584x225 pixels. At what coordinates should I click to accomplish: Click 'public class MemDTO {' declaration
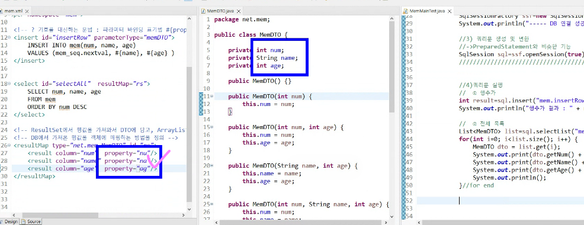pyautogui.click(x=251, y=35)
